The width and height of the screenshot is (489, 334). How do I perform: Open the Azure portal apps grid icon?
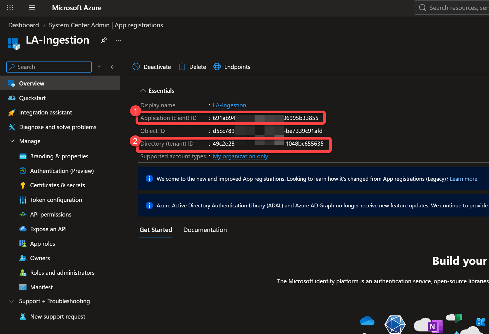pyautogui.click(x=10, y=7)
